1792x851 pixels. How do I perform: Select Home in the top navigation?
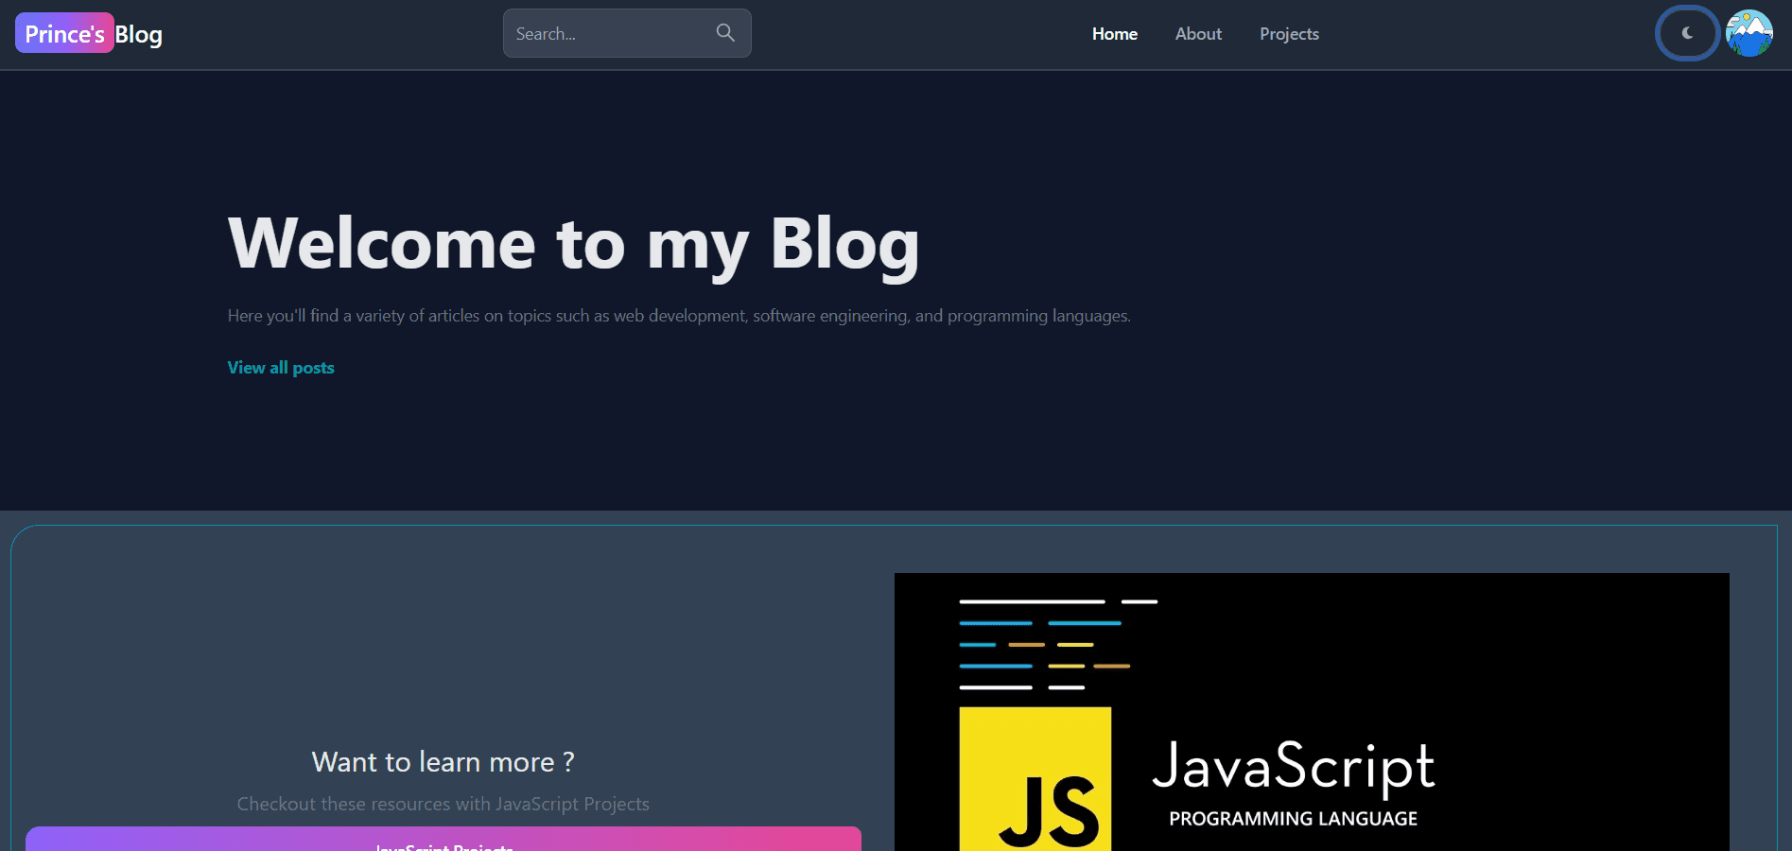pos(1114,34)
